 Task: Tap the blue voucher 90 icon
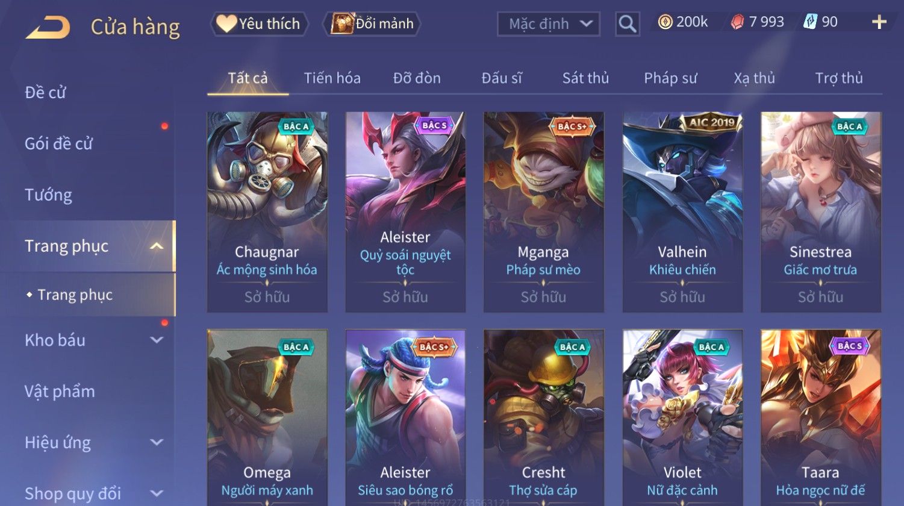tap(810, 22)
